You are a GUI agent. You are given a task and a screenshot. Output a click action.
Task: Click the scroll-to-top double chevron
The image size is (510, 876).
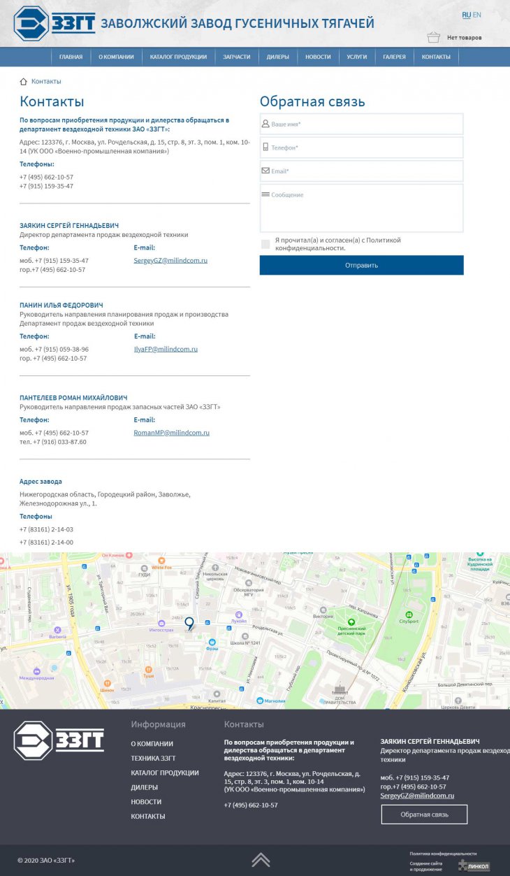[x=261, y=860]
